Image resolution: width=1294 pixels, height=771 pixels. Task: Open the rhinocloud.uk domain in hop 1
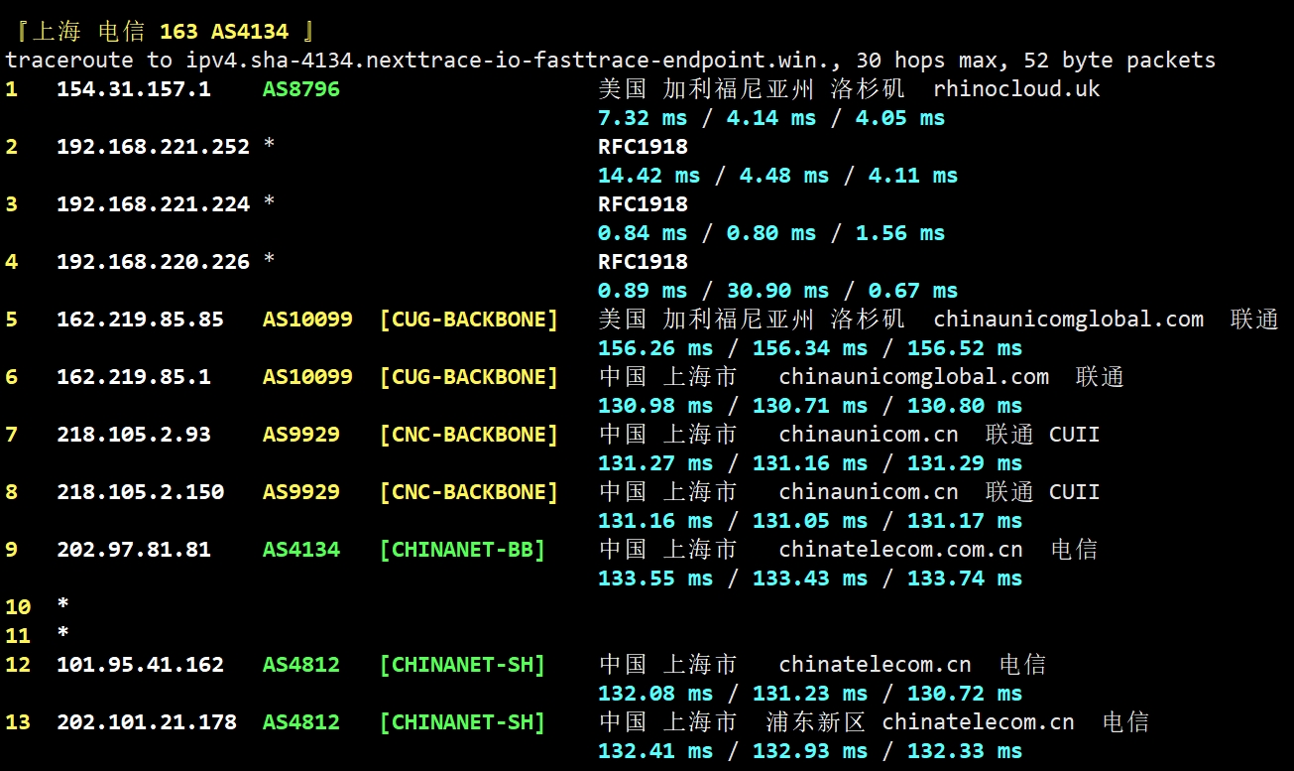pos(1016,89)
